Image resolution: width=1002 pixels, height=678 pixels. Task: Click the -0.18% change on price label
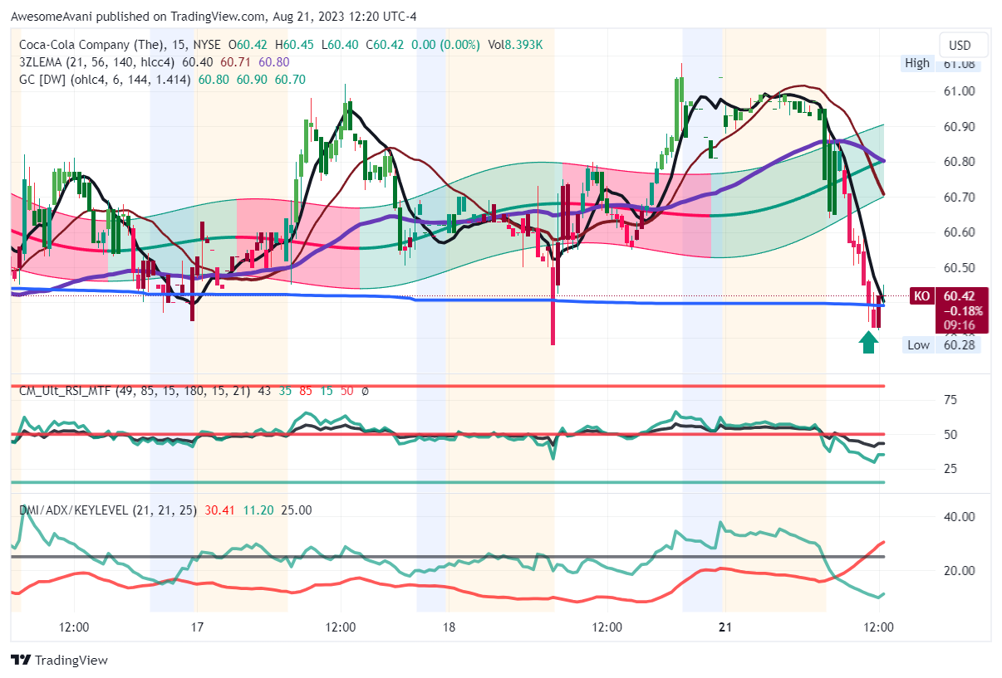[964, 311]
